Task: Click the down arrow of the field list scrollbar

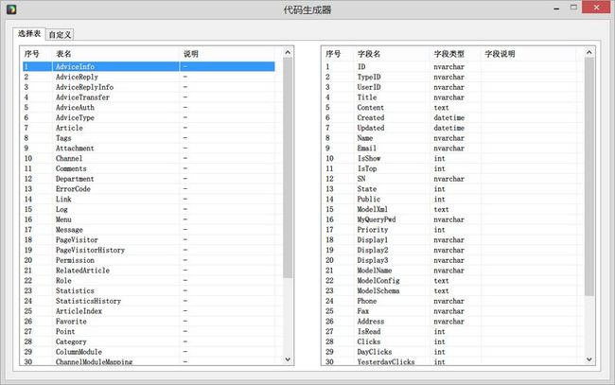Action: click(589, 359)
